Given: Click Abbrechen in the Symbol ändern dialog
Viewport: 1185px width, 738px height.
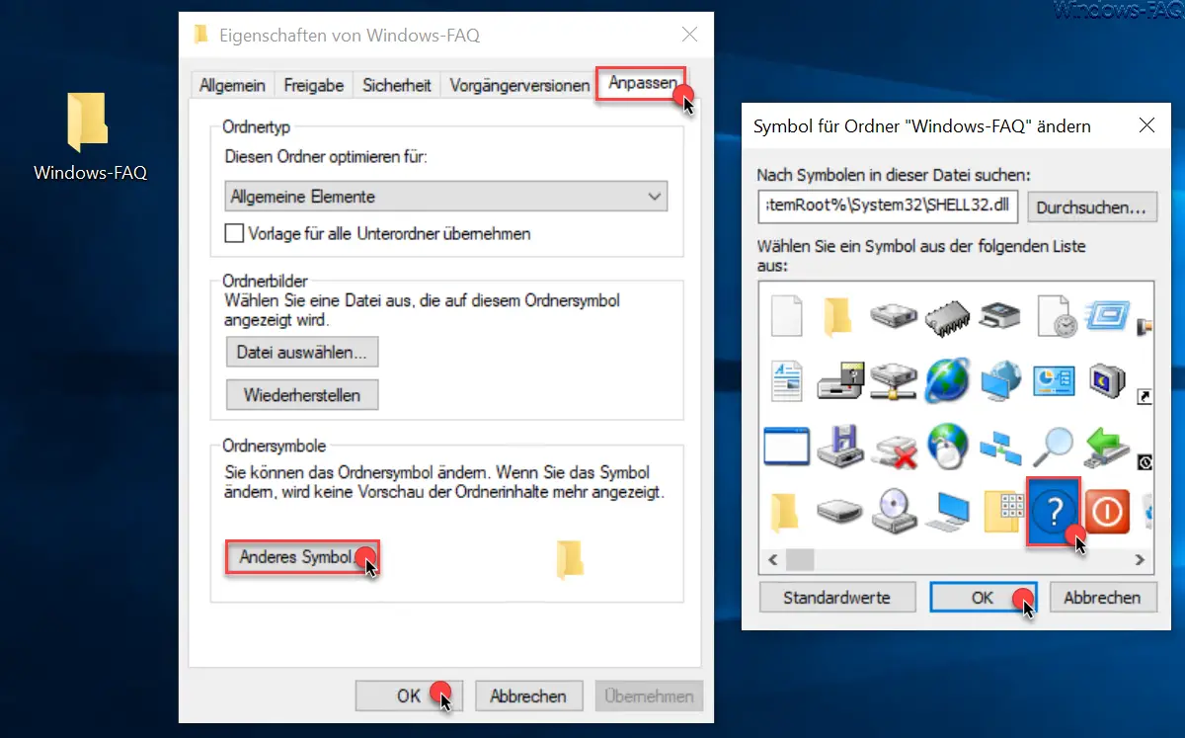Looking at the screenshot, I should (x=1102, y=598).
